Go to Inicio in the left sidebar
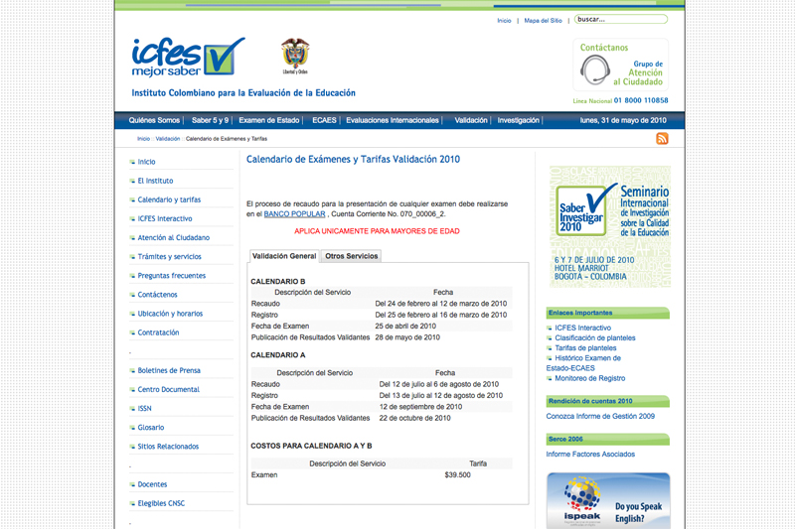This screenshot has height=529, width=795. 146,162
